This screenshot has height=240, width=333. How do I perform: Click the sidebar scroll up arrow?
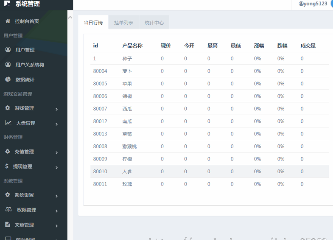coord(70,17)
